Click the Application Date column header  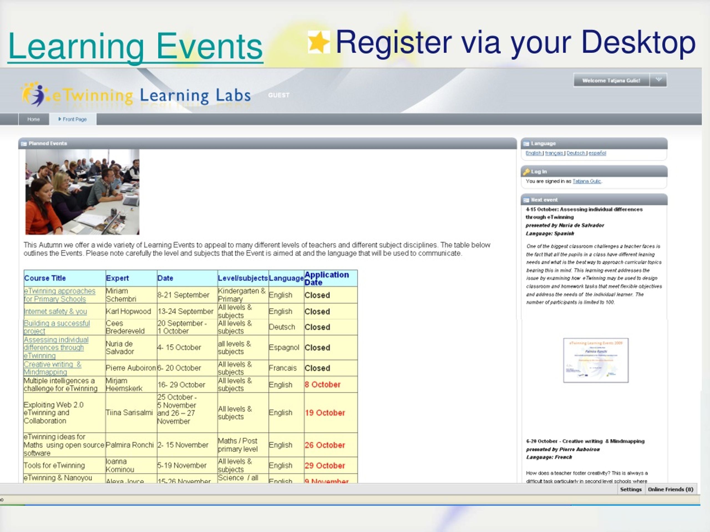pos(331,278)
